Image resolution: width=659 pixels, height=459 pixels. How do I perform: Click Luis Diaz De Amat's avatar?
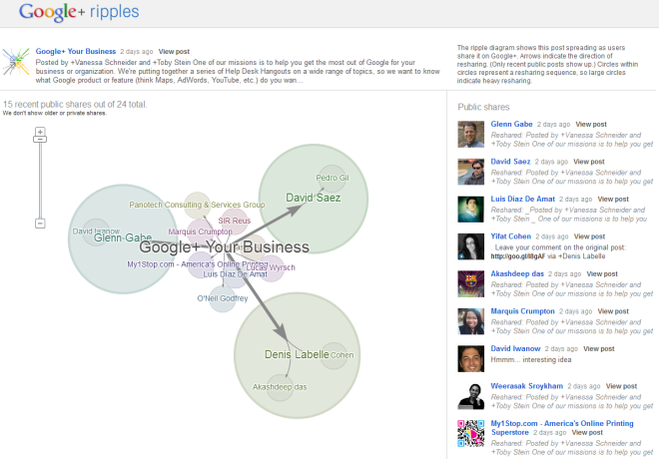pyautogui.click(x=471, y=209)
